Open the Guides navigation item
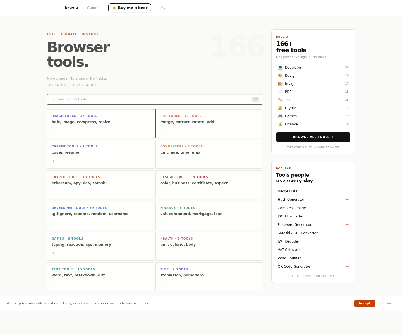This screenshot has height=335, width=402. (93, 8)
